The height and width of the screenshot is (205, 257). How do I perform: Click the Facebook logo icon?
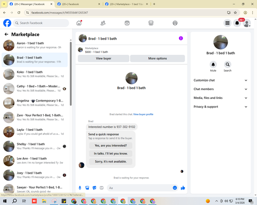click(7, 23)
